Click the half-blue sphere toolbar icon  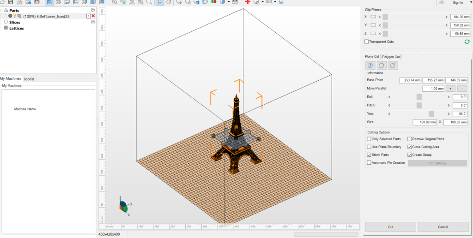point(223,2)
